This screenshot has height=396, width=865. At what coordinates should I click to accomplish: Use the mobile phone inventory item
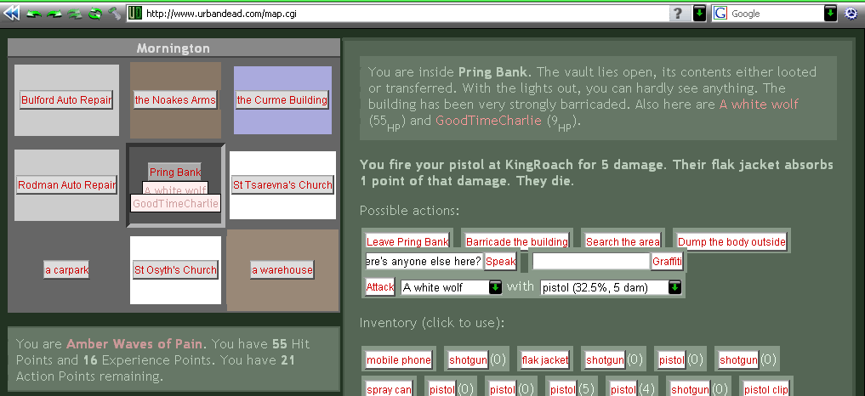pos(398,360)
